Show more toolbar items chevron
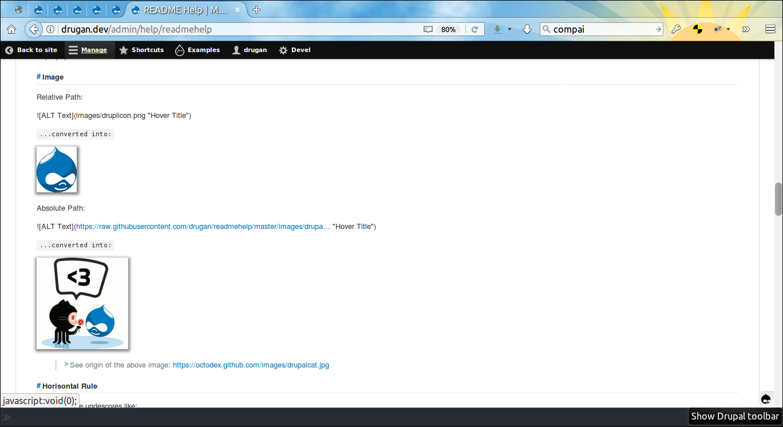 point(746,29)
